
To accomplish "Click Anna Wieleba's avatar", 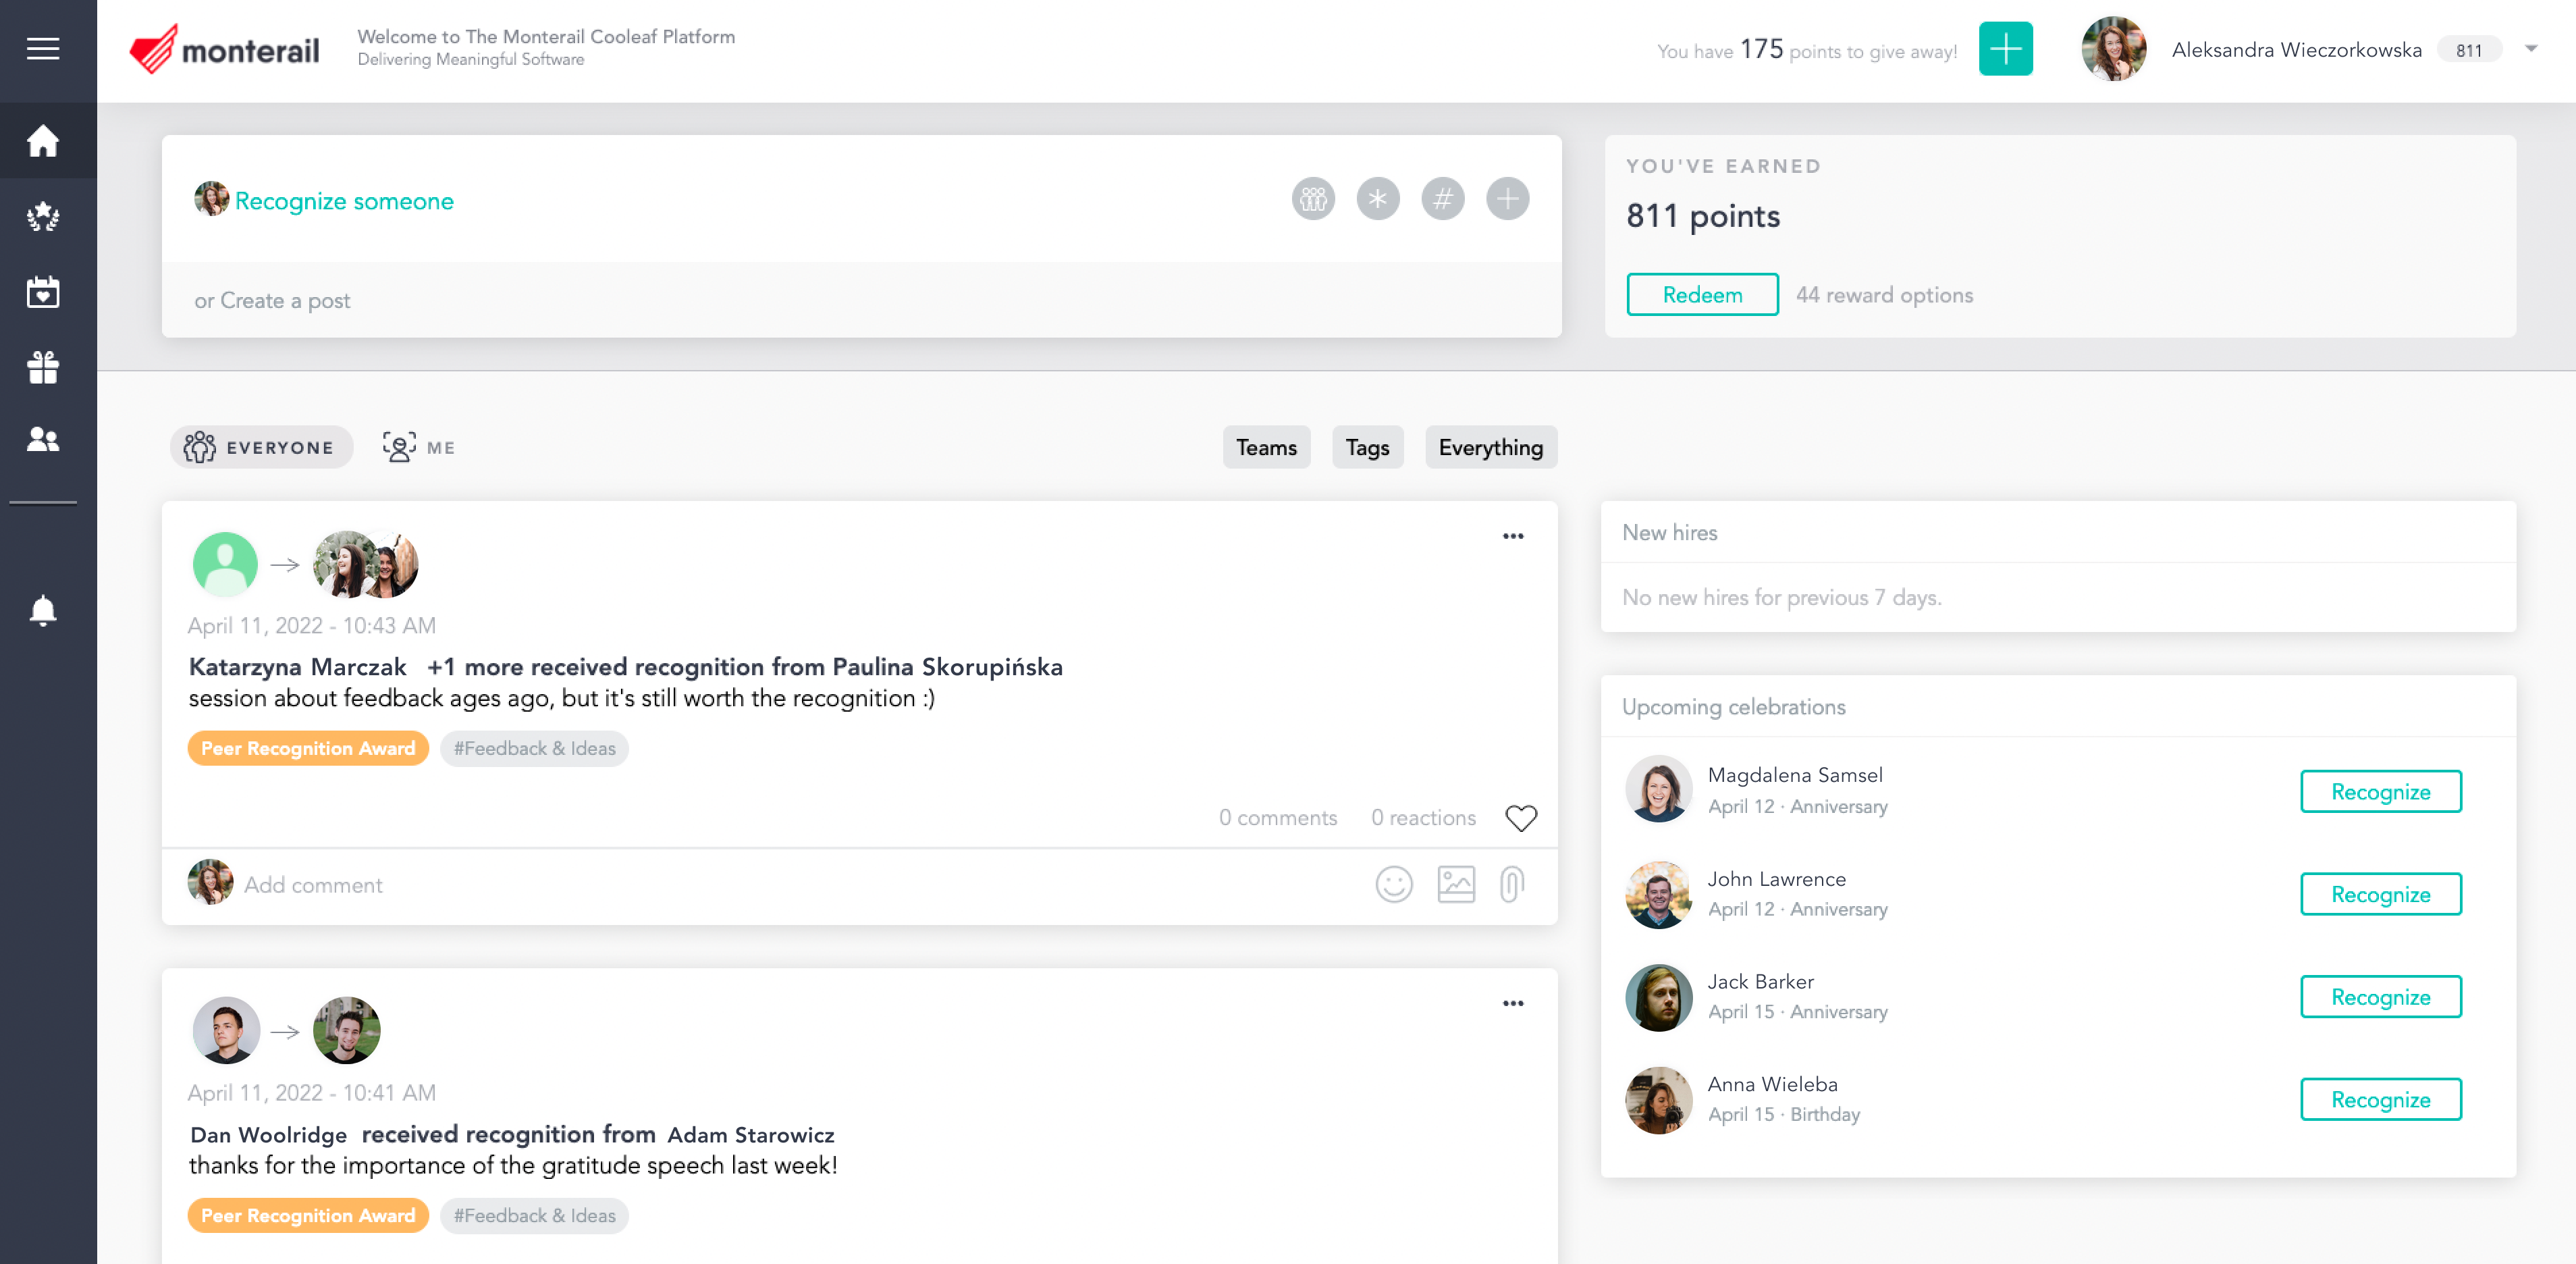I will click(x=1658, y=1100).
